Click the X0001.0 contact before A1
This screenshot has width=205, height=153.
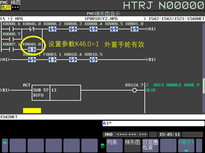(134, 29)
